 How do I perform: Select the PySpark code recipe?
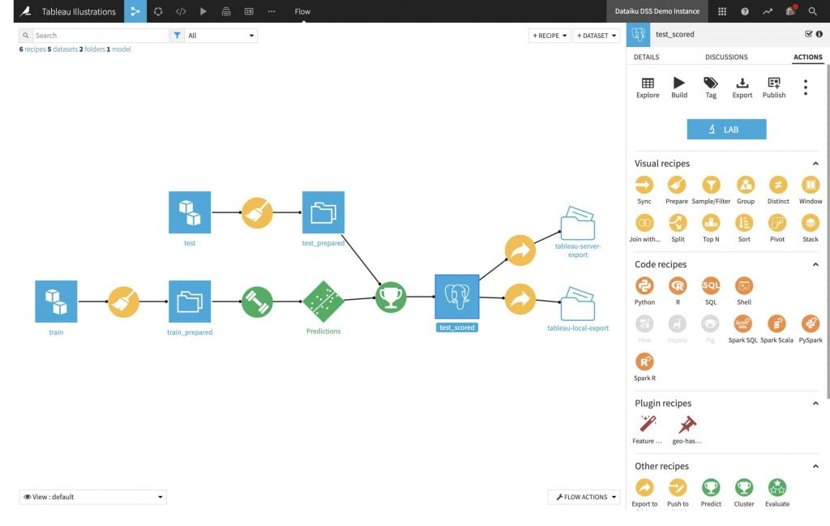click(811, 324)
